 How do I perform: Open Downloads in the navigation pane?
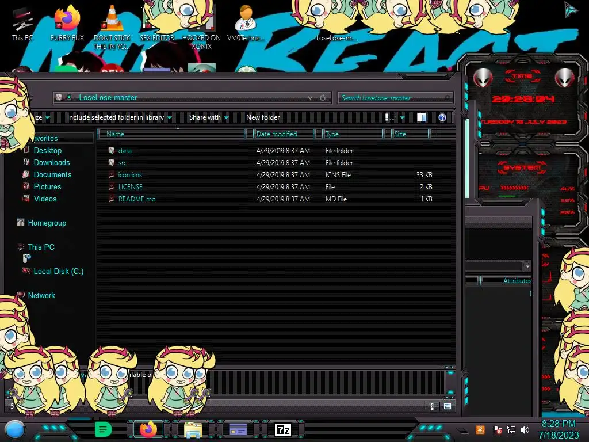point(52,162)
